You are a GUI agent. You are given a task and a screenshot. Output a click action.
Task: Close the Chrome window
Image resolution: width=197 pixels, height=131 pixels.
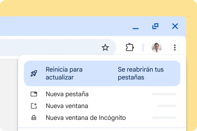point(175,26)
